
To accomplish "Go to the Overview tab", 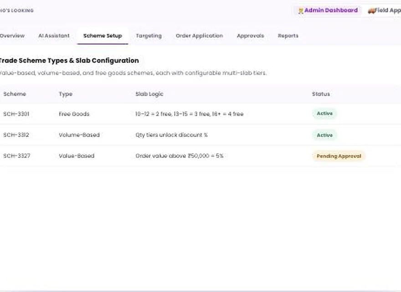I will click(12, 36).
